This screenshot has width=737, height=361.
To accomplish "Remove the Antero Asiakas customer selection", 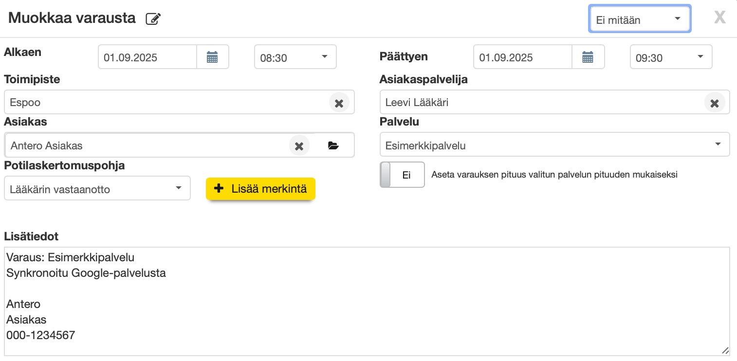I will click(299, 145).
